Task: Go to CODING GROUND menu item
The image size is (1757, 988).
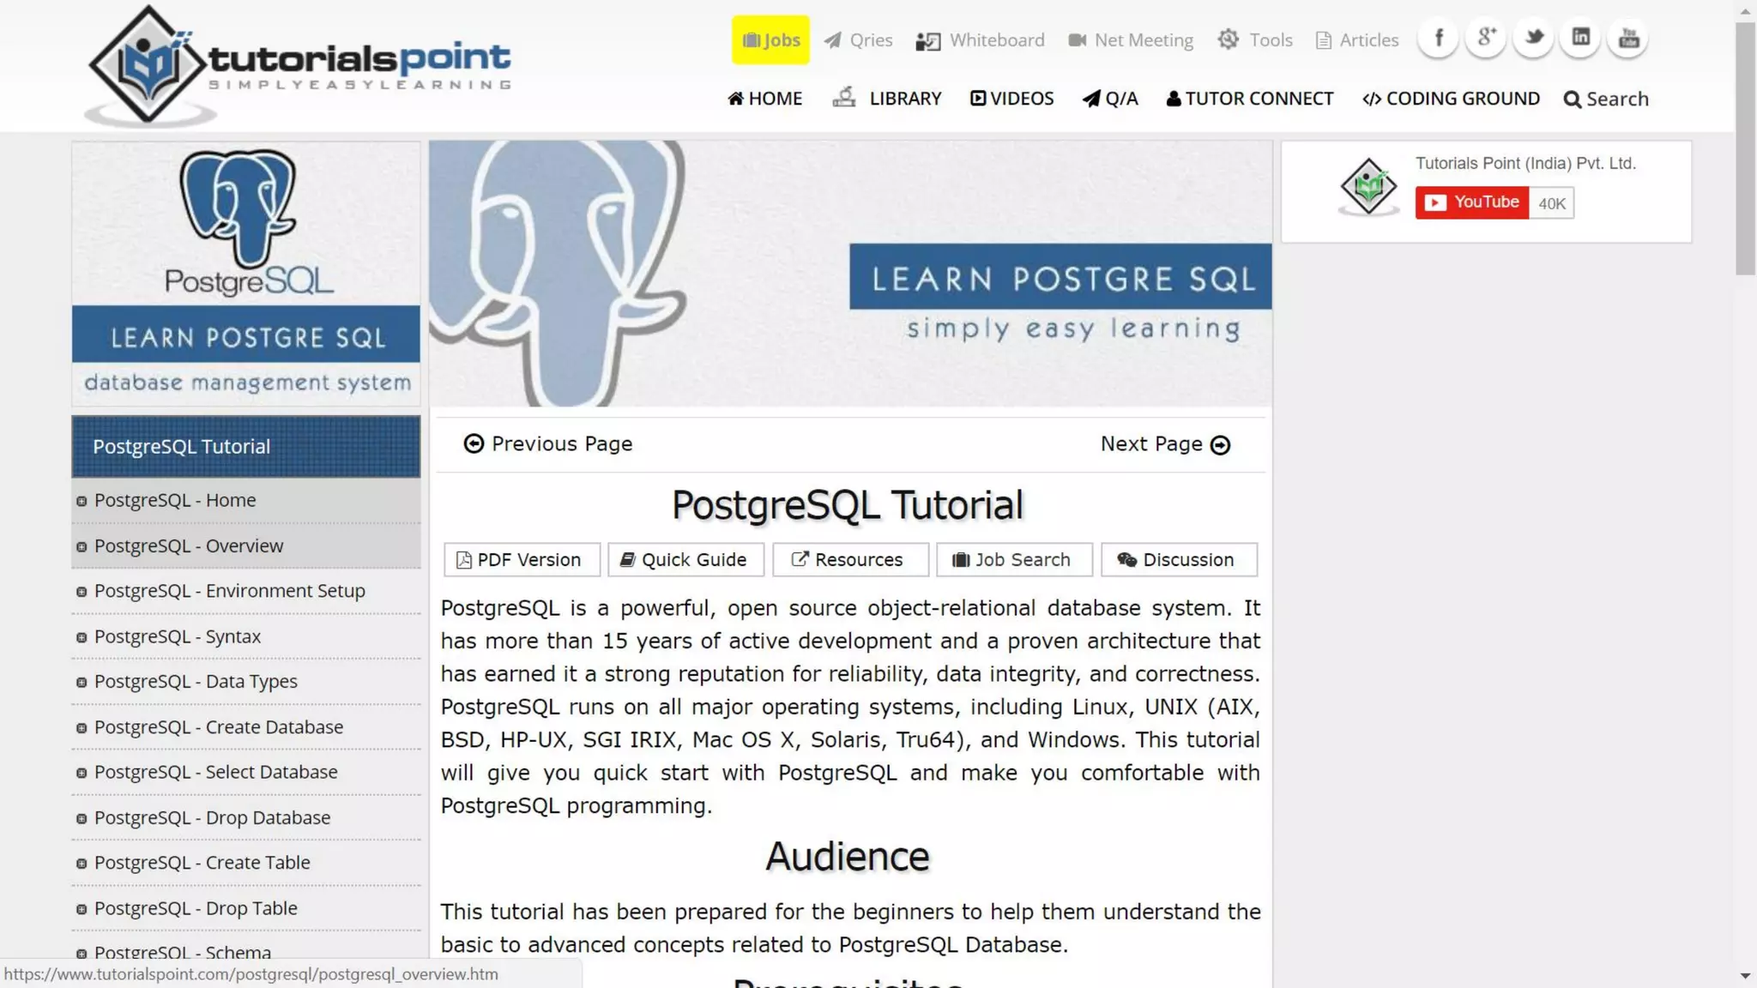Action: pos(1451,99)
